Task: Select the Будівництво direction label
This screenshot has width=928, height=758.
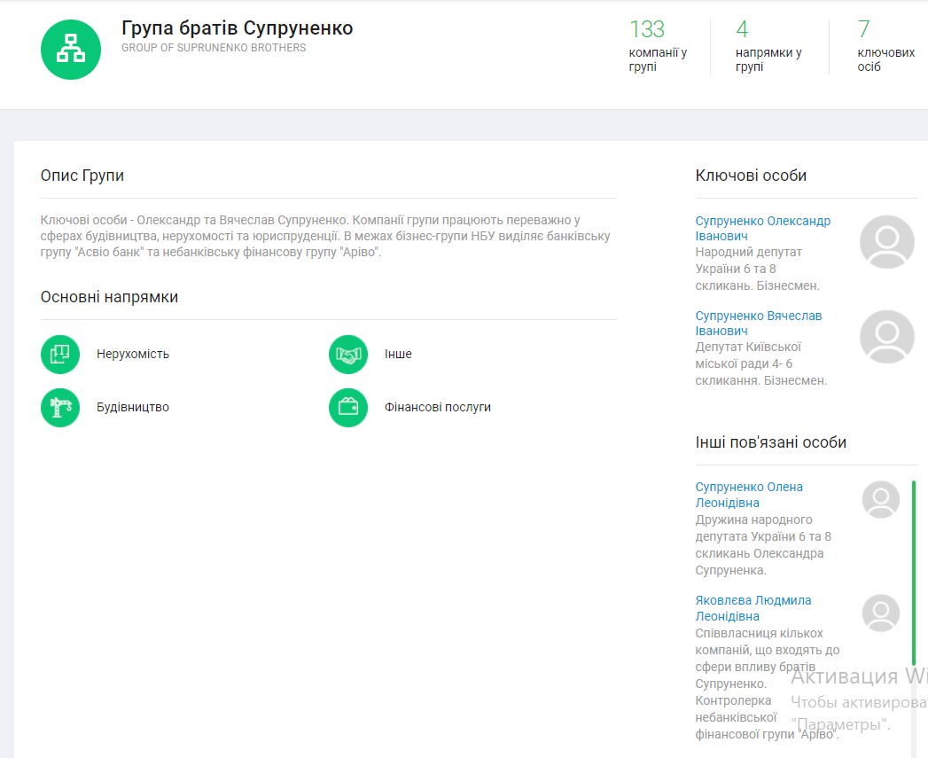Action: (133, 407)
